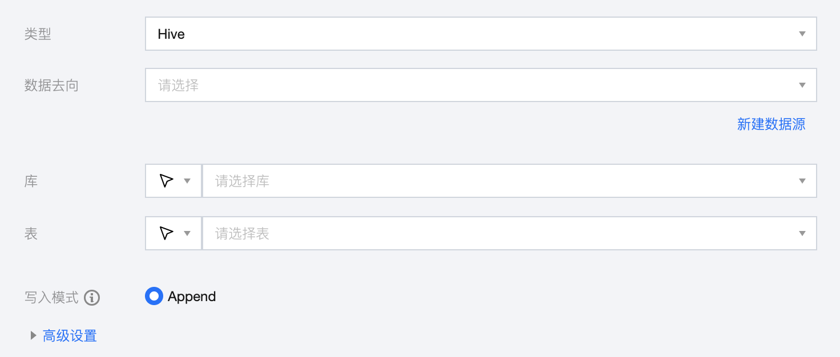Select the Append radio button
The height and width of the screenshot is (357, 840).
click(x=154, y=297)
